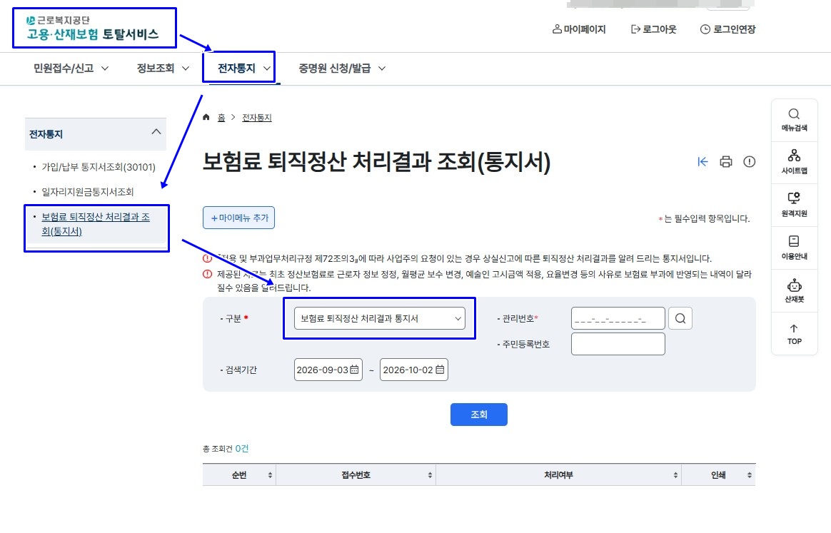Sort table by 접수번호 column

click(x=430, y=475)
